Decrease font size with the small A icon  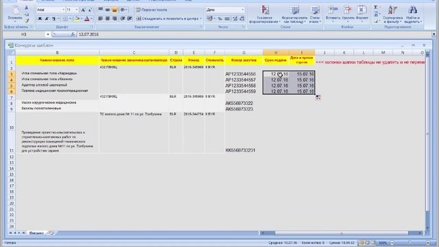90,10
